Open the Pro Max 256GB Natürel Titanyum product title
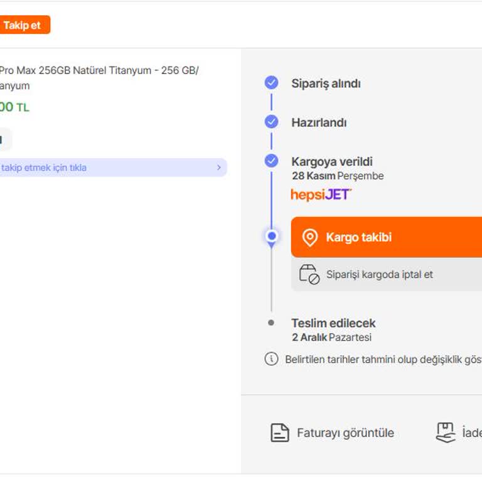Viewport: 482px width, 482px height. [x=98, y=71]
